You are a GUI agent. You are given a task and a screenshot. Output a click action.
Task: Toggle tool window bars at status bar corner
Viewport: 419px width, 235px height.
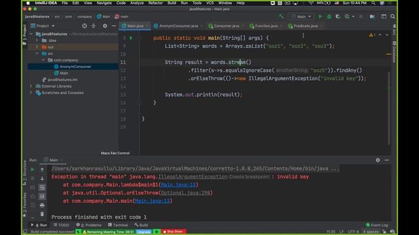(x=25, y=232)
